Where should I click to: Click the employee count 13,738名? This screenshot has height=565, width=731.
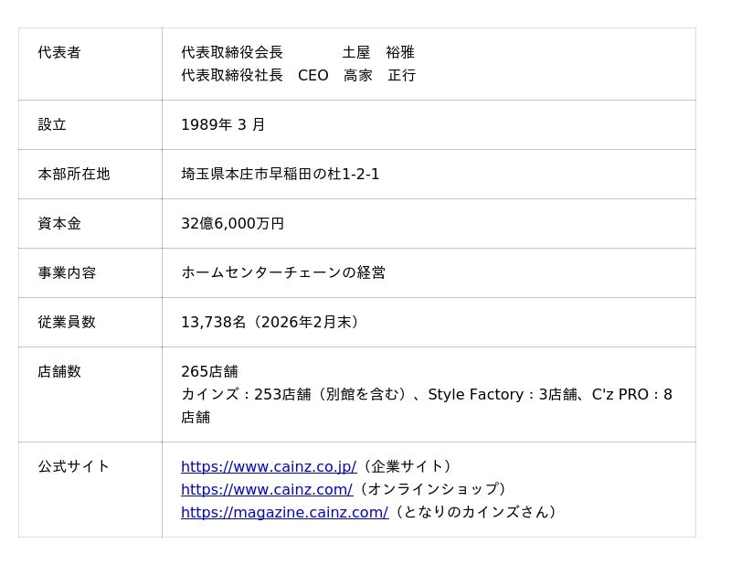click(214, 322)
